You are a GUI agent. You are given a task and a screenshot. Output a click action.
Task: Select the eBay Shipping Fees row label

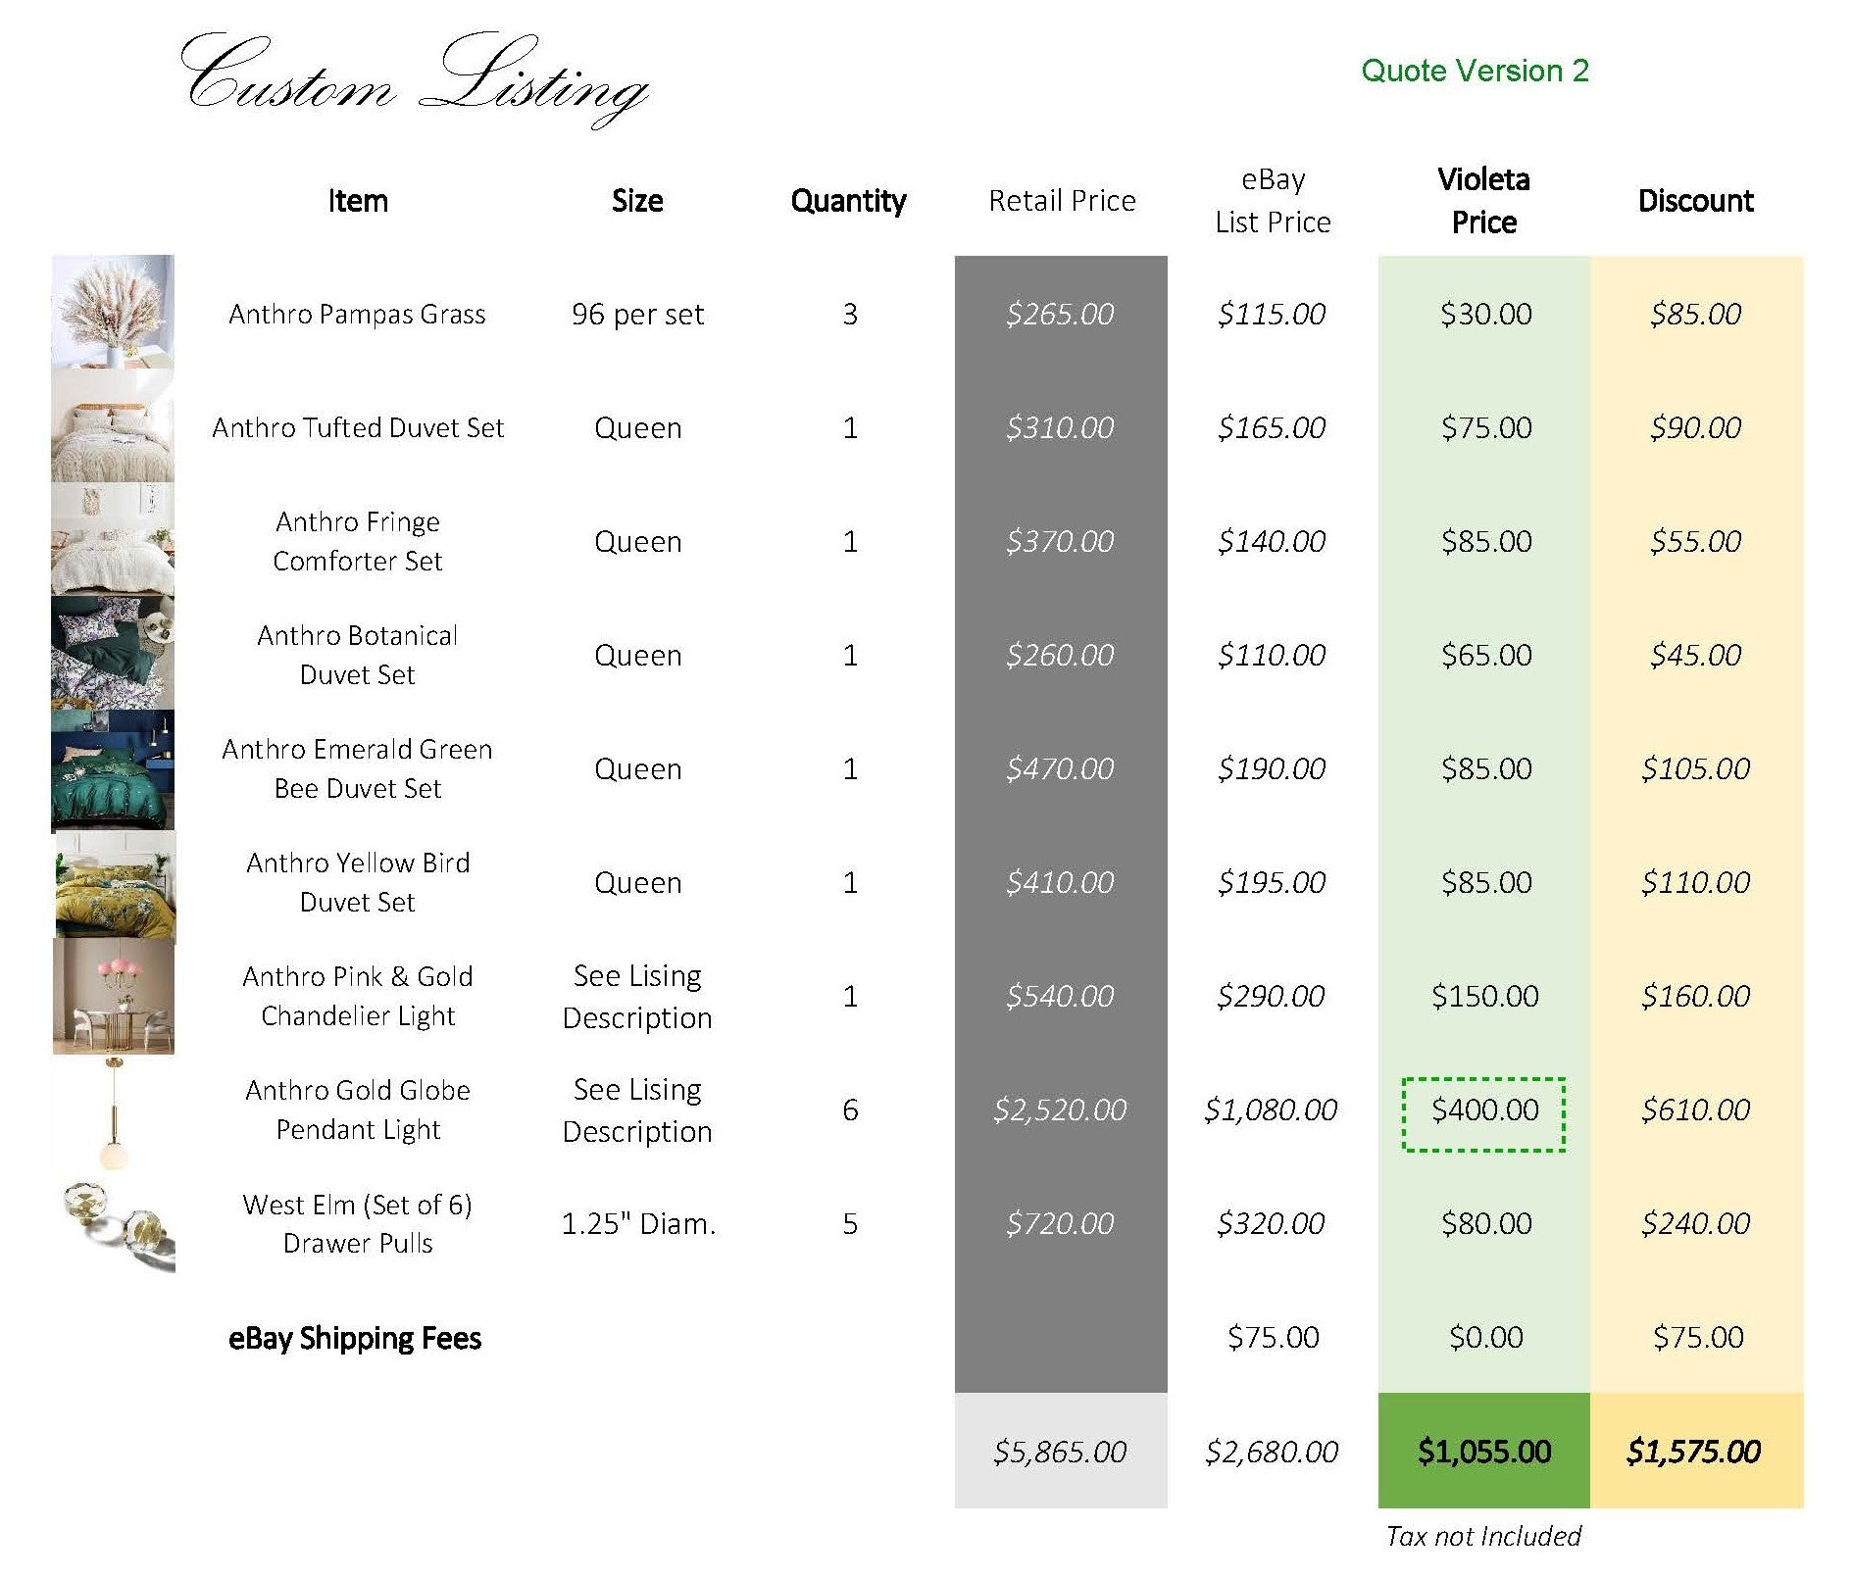click(x=357, y=1338)
